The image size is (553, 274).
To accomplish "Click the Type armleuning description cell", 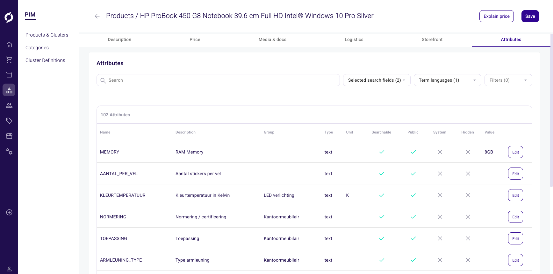I will (192, 260).
